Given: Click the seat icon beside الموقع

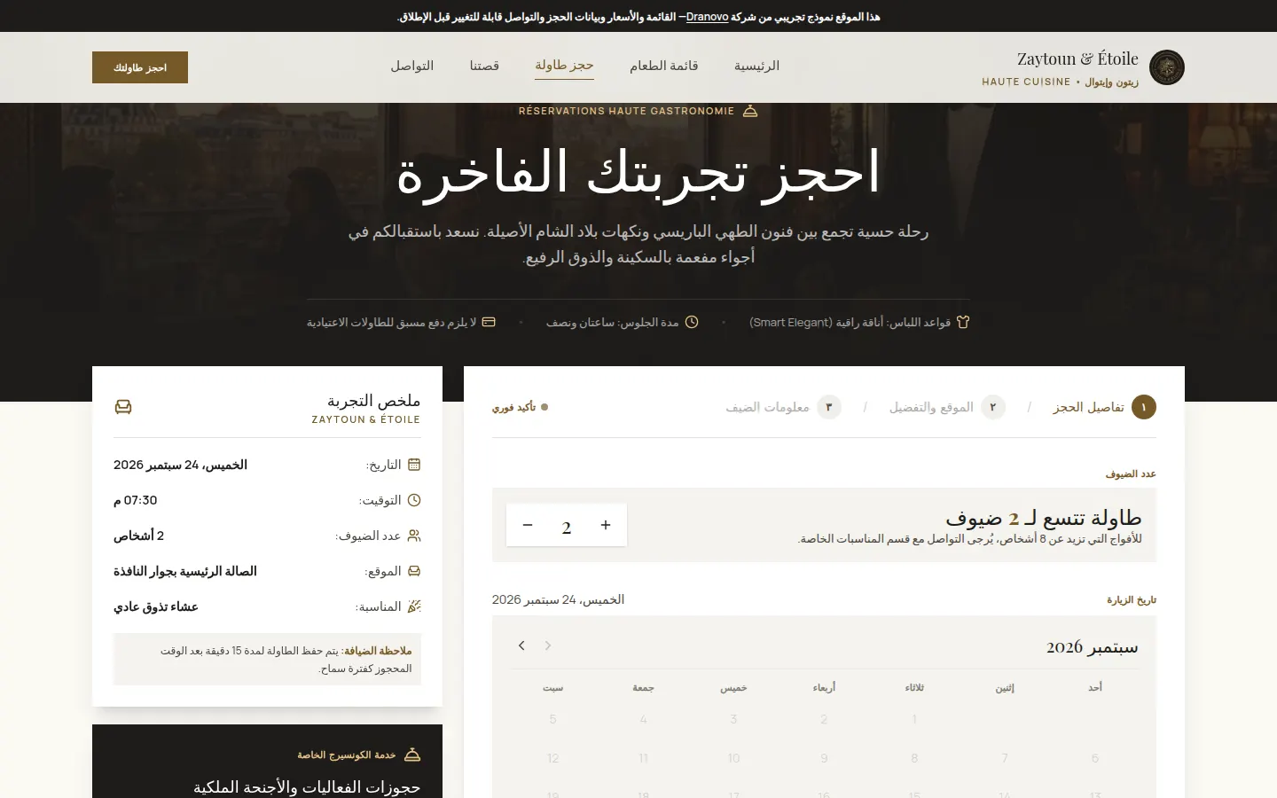Looking at the screenshot, I should 414,571.
